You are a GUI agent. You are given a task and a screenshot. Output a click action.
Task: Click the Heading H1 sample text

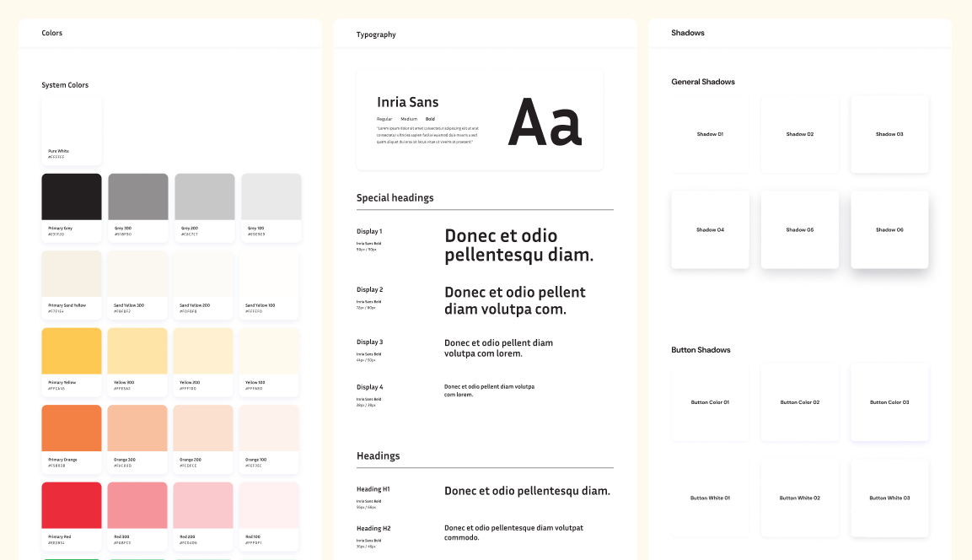[527, 491]
